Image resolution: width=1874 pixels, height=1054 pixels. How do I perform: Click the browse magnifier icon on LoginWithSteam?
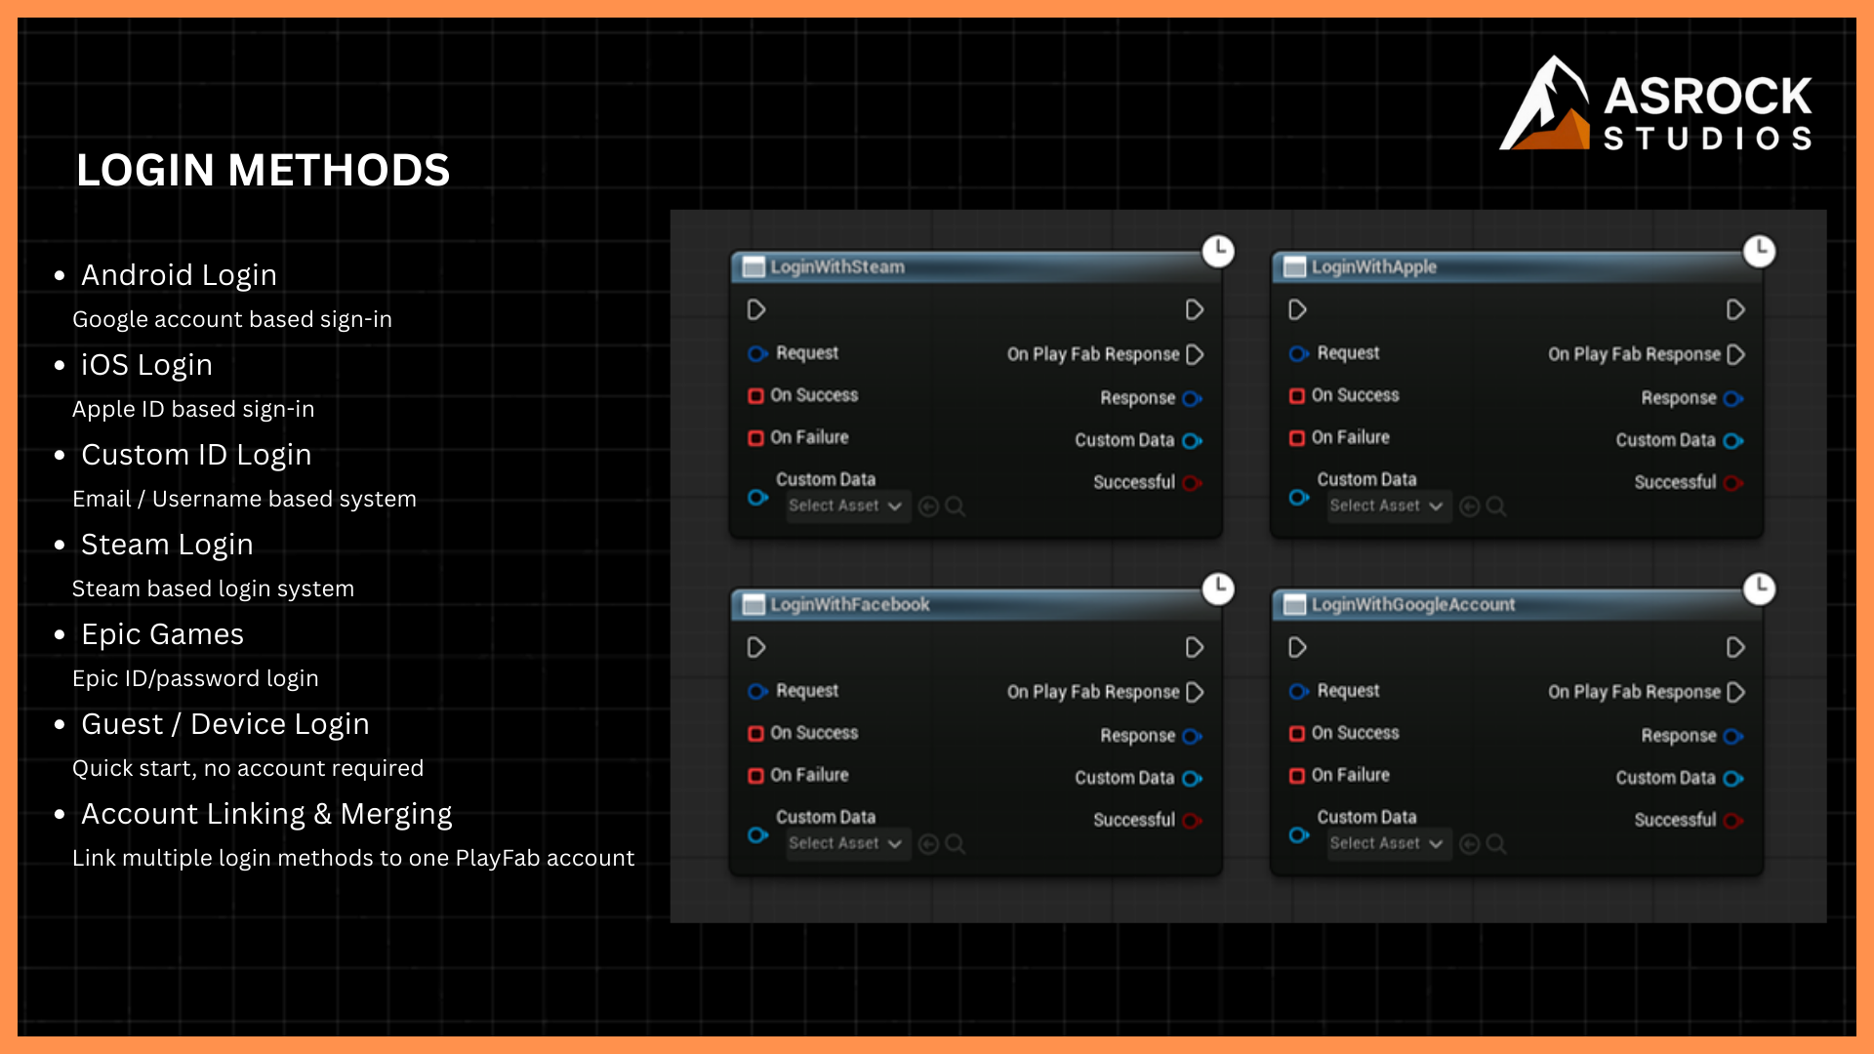[956, 507]
